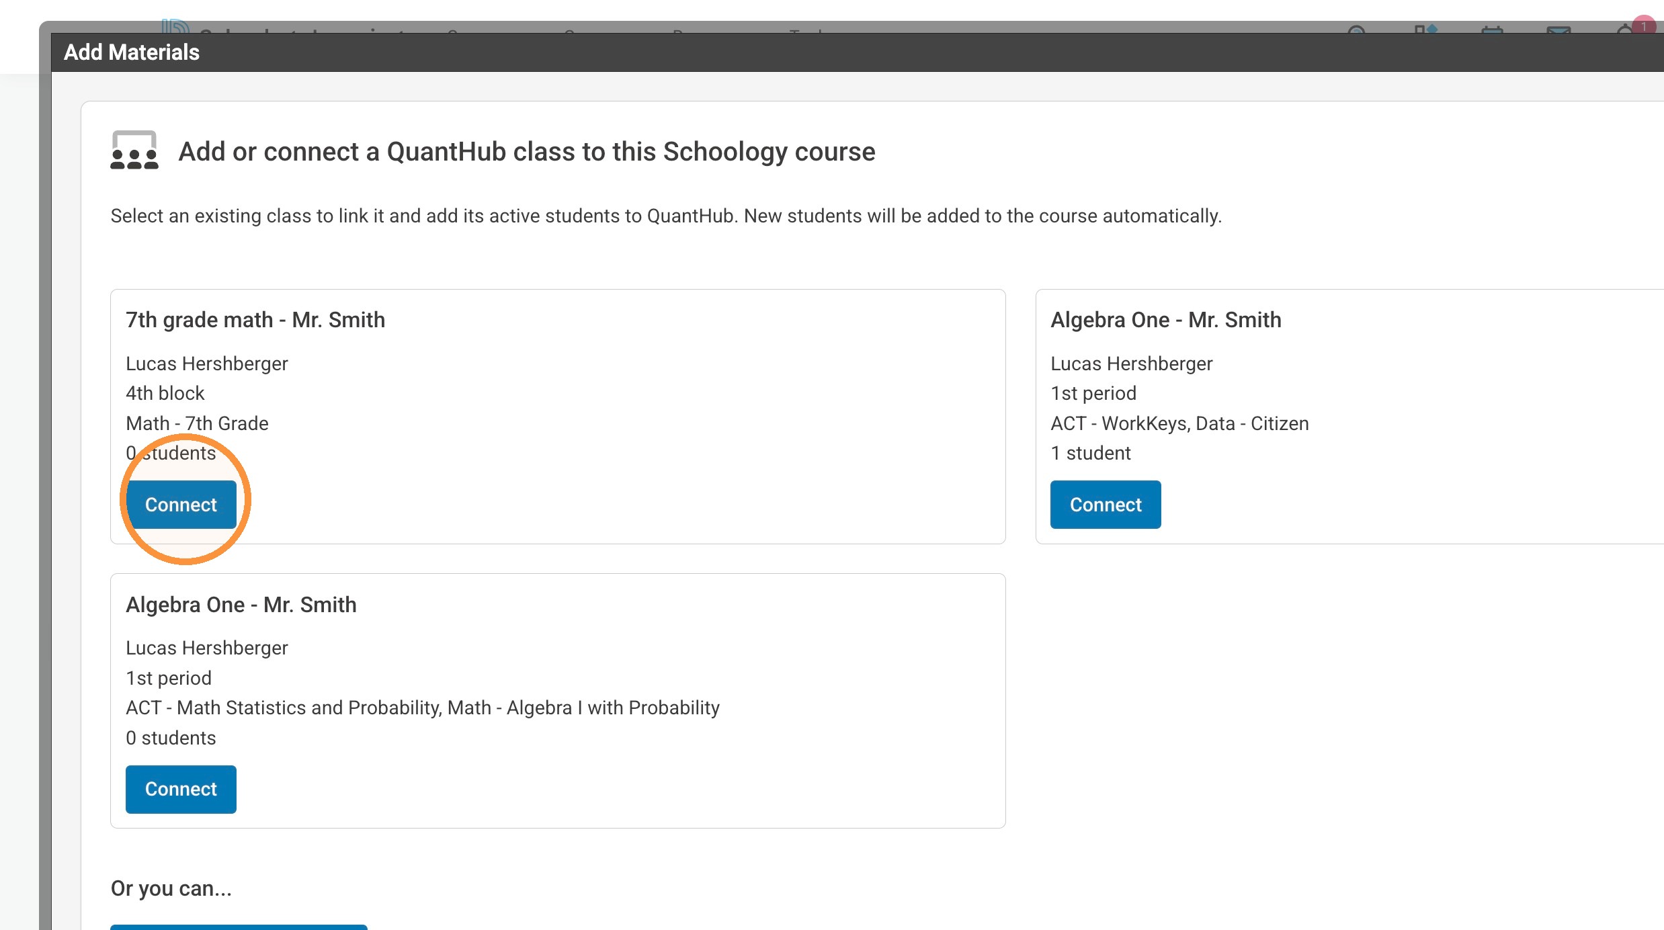The width and height of the screenshot is (1664, 930).
Task: Click the Schoology logo behind the dialog
Action: point(175,27)
